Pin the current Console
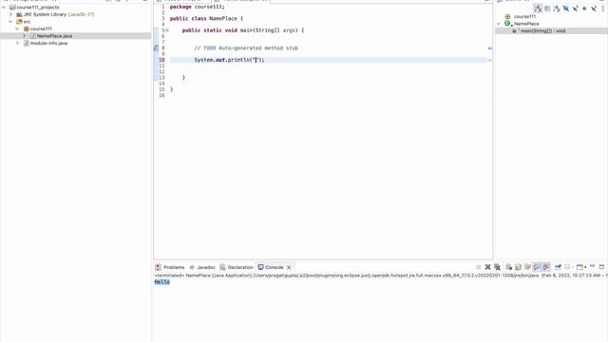The height and width of the screenshot is (342, 608). (x=558, y=267)
